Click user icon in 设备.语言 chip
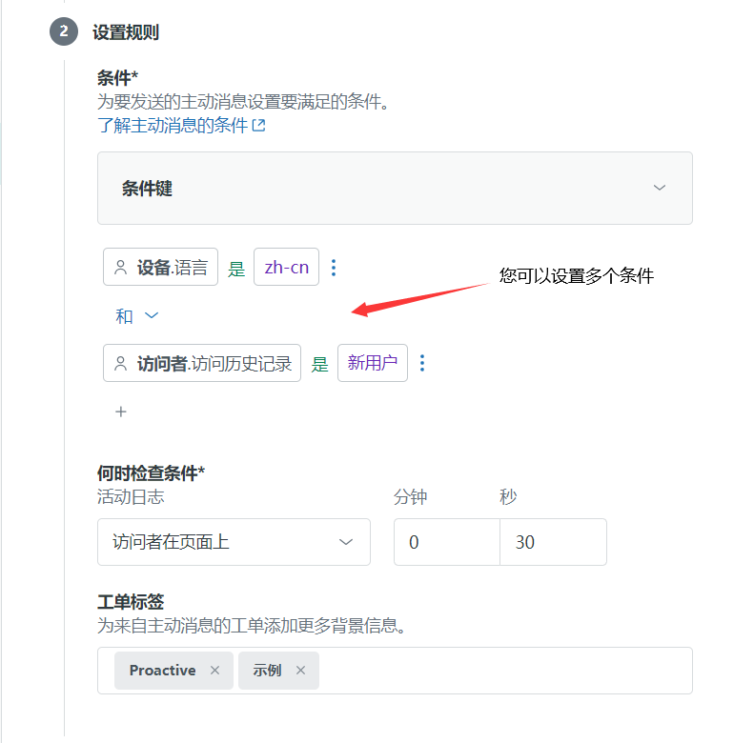 121,268
